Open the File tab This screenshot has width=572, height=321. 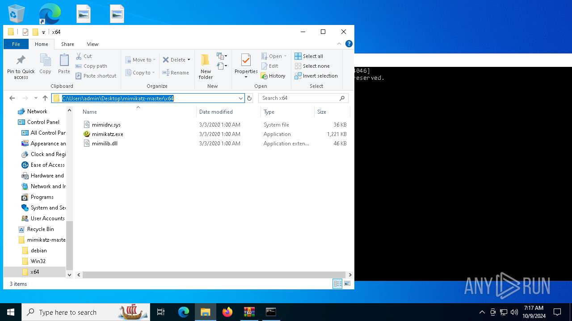(x=16, y=44)
